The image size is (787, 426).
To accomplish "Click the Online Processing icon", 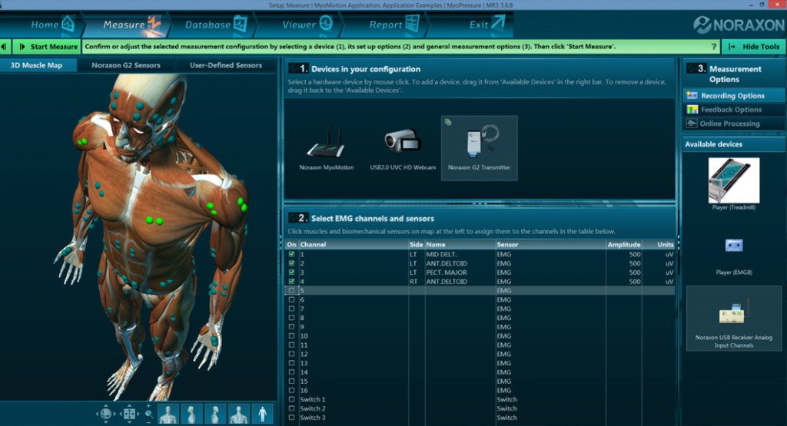I will 692,124.
